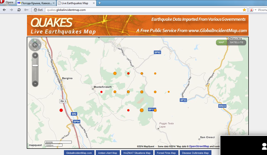This screenshot has width=267, height=155.
Task: Switch map to SATELLITE view
Action: pos(237,42)
